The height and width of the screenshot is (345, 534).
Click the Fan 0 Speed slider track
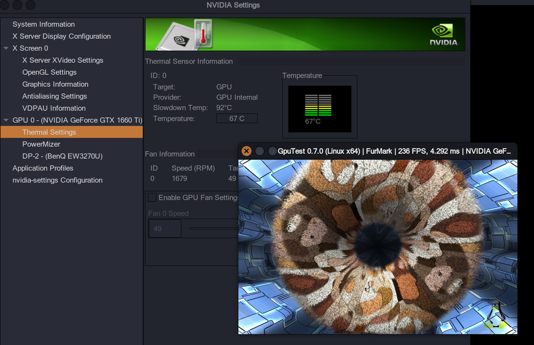click(x=214, y=228)
